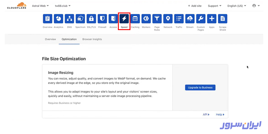Expand the Support menu

[214, 6]
